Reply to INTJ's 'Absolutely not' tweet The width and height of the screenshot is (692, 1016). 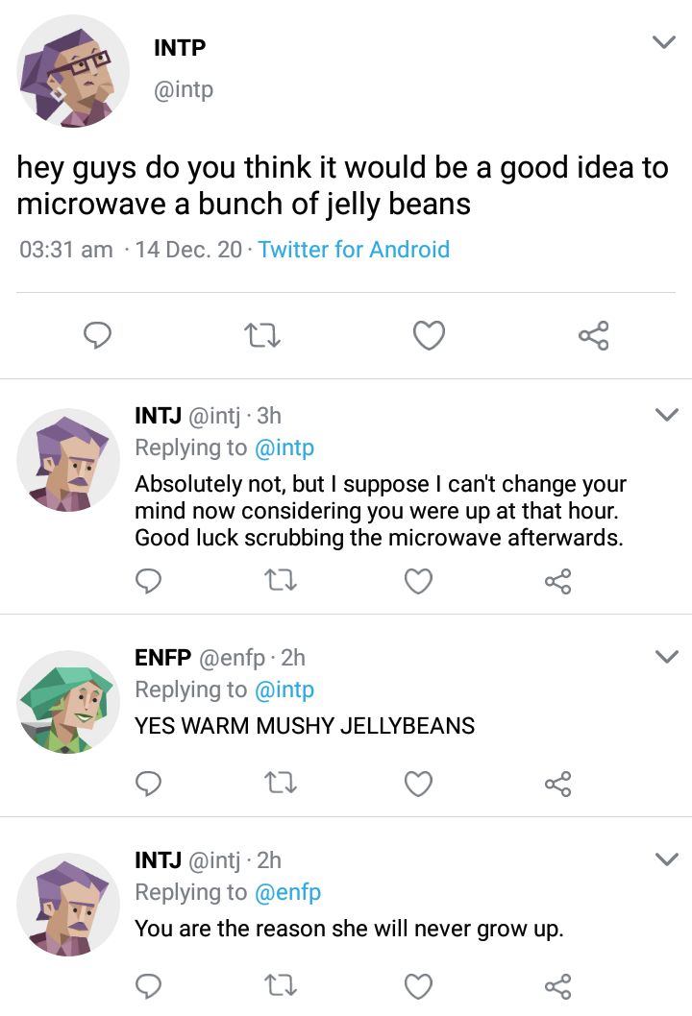pyautogui.click(x=148, y=581)
